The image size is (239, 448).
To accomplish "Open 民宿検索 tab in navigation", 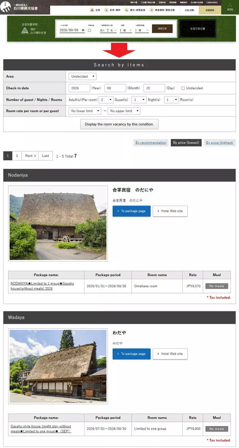I will 210,10.
